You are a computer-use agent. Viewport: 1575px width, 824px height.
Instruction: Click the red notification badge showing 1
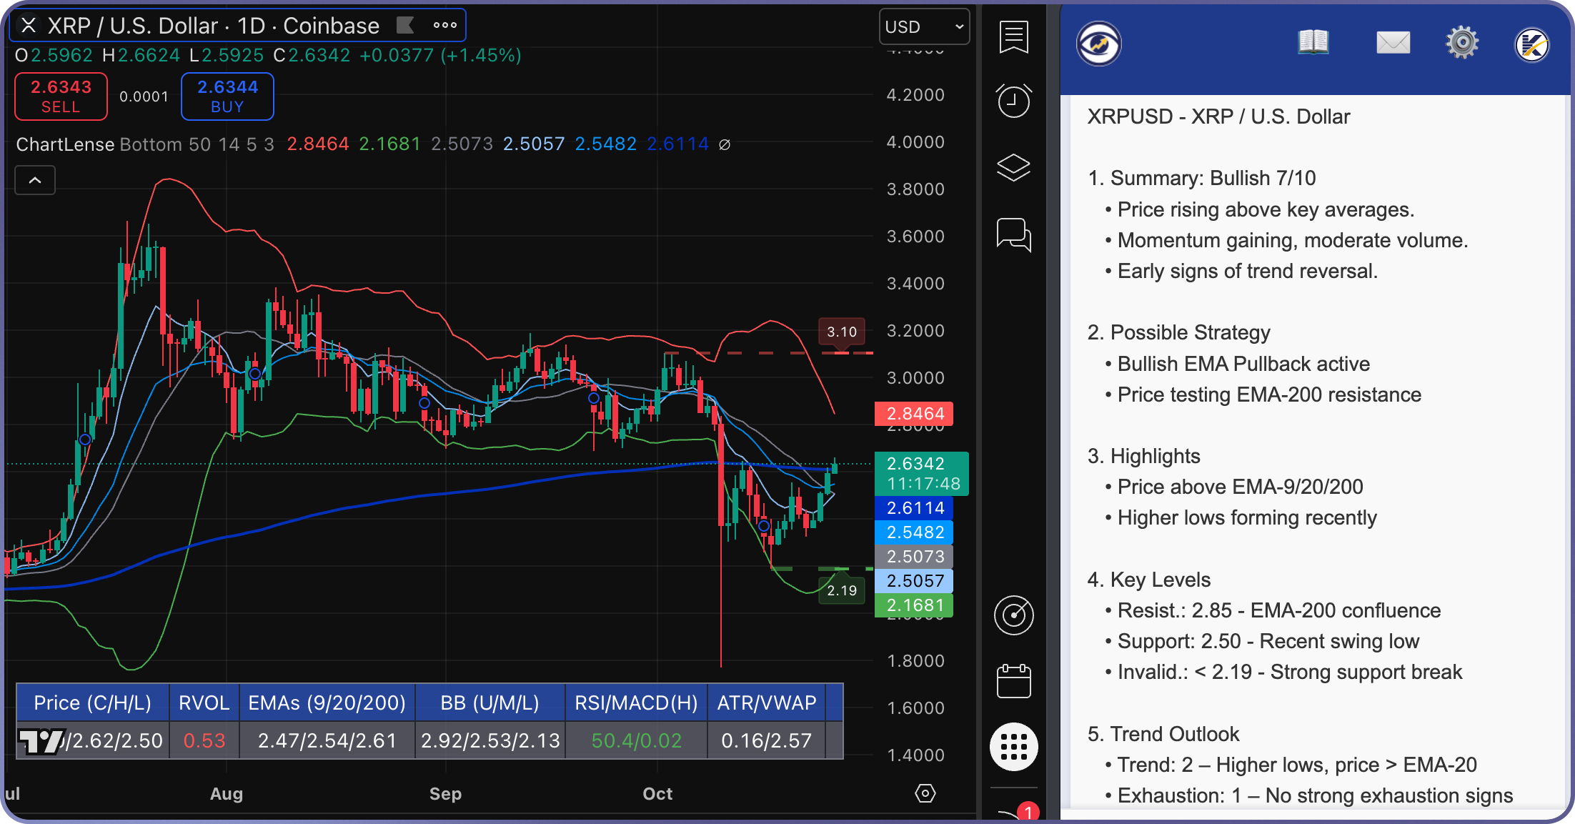click(1027, 812)
